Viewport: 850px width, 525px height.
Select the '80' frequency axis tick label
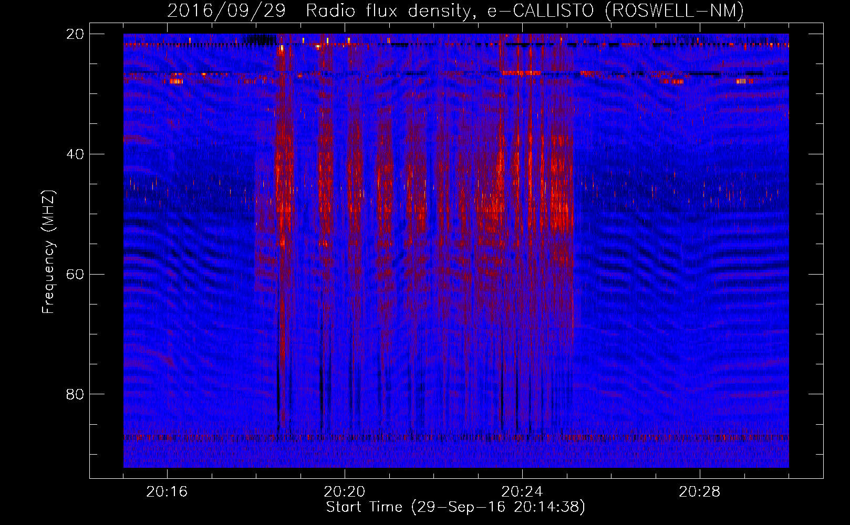pos(75,394)
